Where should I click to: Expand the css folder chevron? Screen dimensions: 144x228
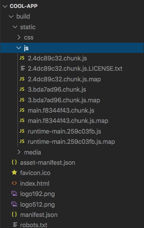pyautogui.click(x=19, y=38)
